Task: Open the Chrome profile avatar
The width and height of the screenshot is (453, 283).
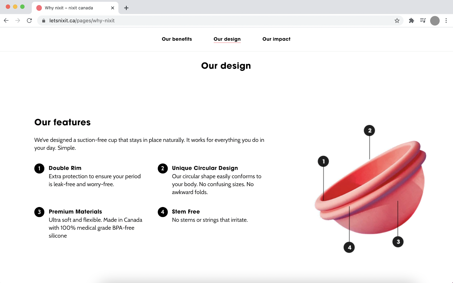Action: coord(435,21)
